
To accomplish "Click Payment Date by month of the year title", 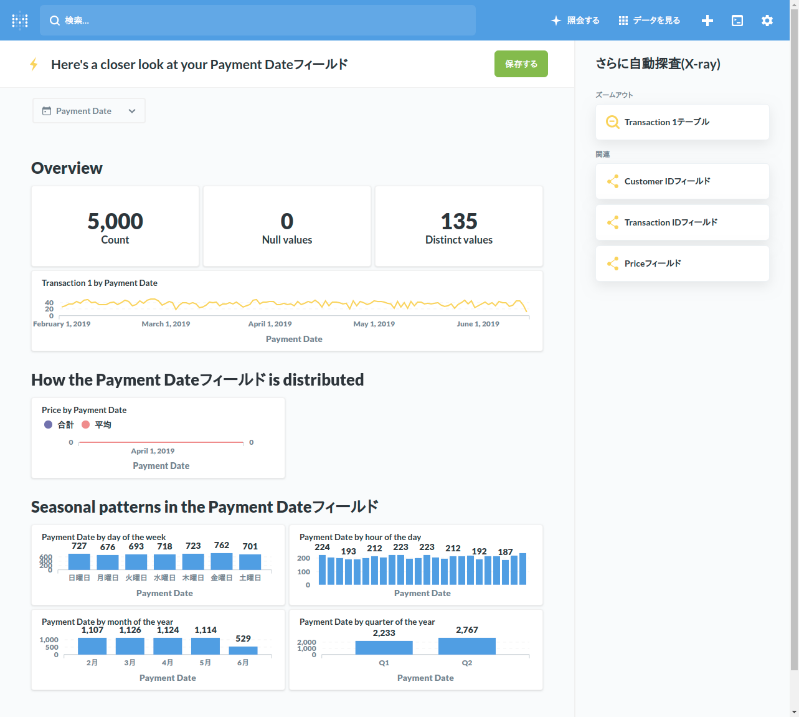I will coord(108,622).
